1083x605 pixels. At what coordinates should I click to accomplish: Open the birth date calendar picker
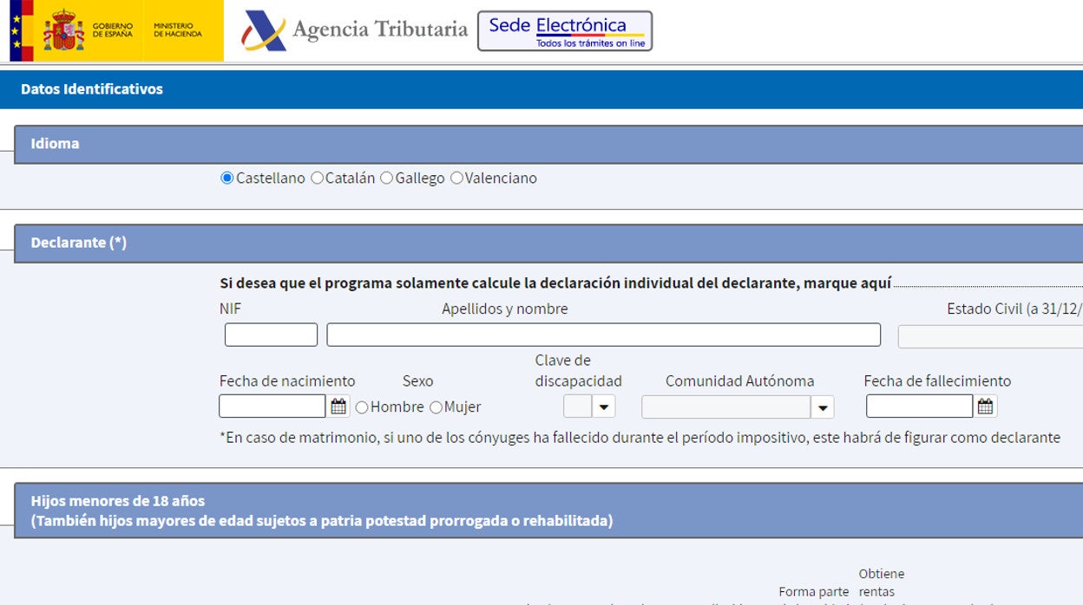338,407
